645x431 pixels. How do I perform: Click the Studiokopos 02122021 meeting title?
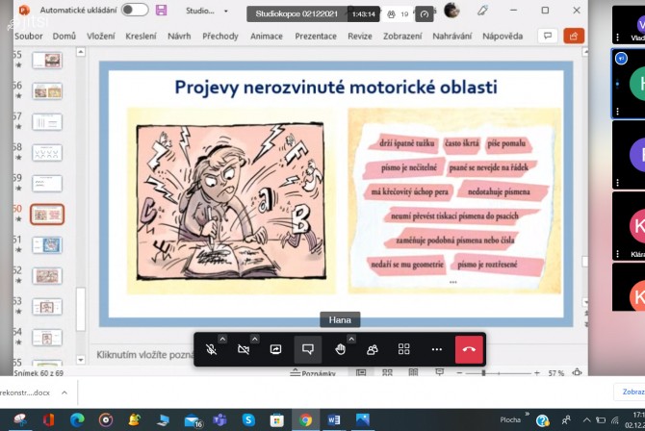297,14
